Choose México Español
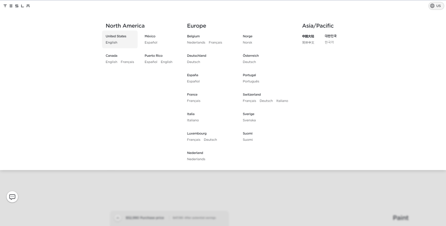Screen dimensions: 446x226 [151, 42]
